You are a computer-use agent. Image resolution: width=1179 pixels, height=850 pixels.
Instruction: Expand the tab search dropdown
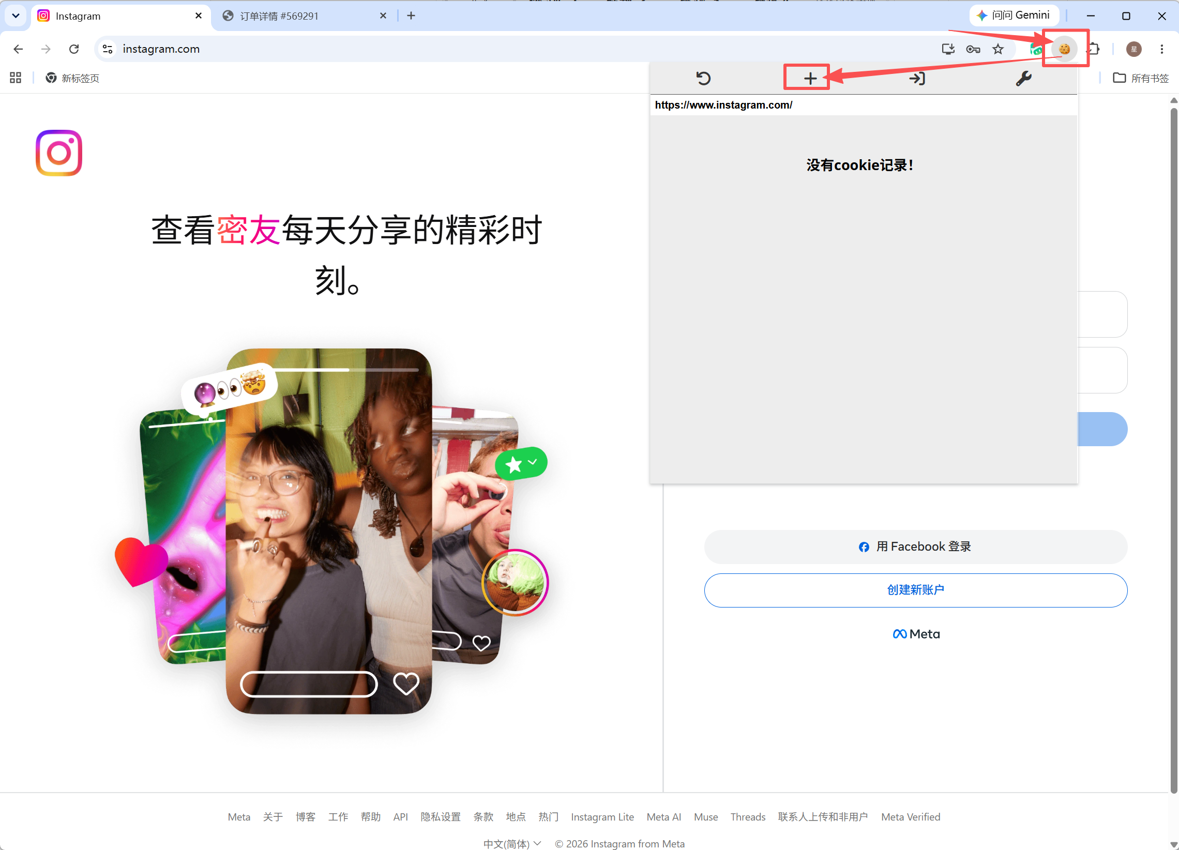click(x=16, y=16)
